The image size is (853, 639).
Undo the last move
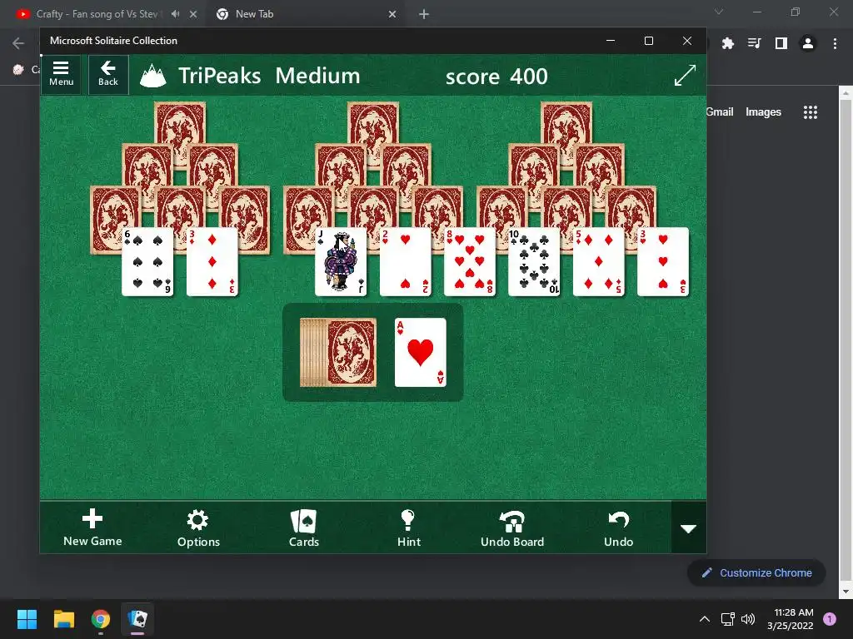coord(619,527)
